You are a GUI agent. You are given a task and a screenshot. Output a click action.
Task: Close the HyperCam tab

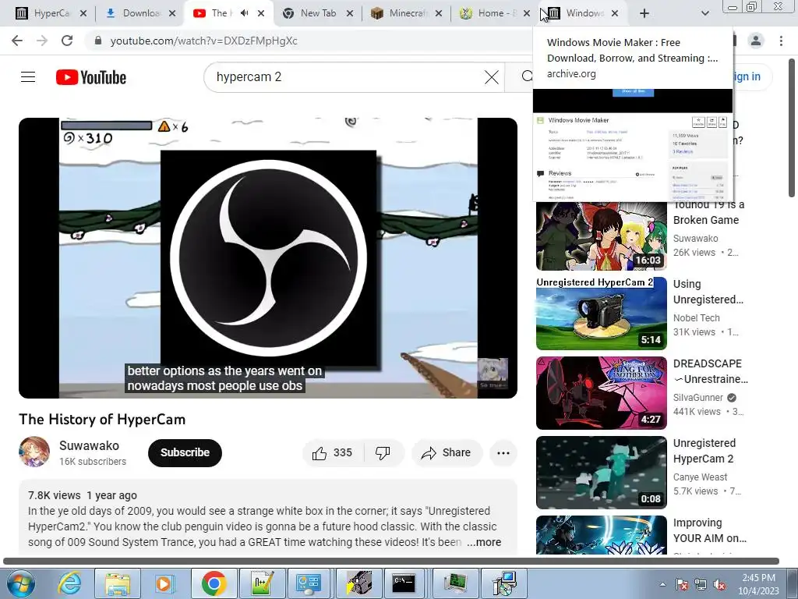pos(83,13)
